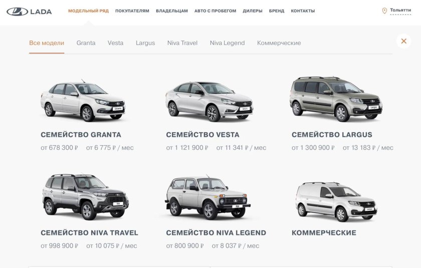The image size is (421, 268).
Task: Select the Granta family car image
Action: click(83, 100)
